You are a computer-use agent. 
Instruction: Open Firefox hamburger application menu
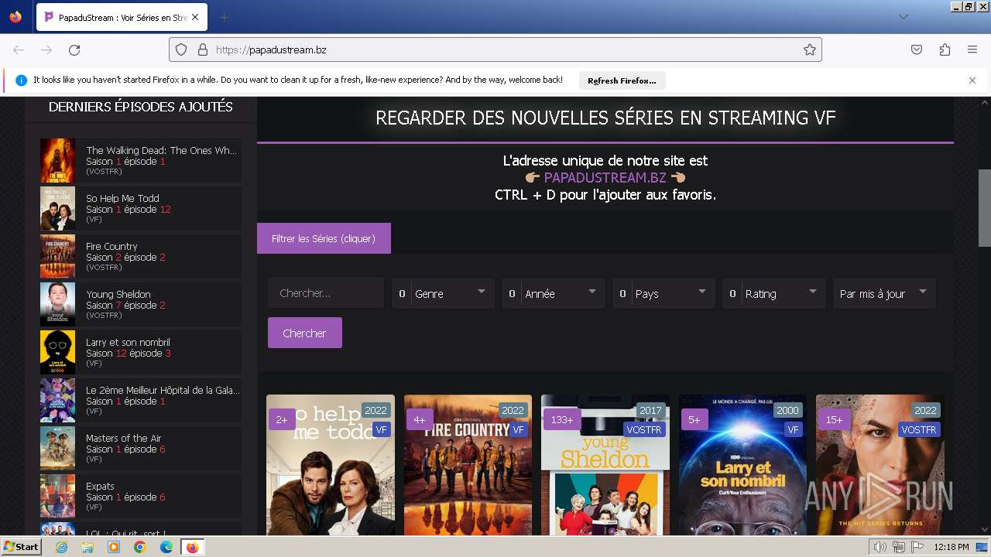tap(972, 50)
